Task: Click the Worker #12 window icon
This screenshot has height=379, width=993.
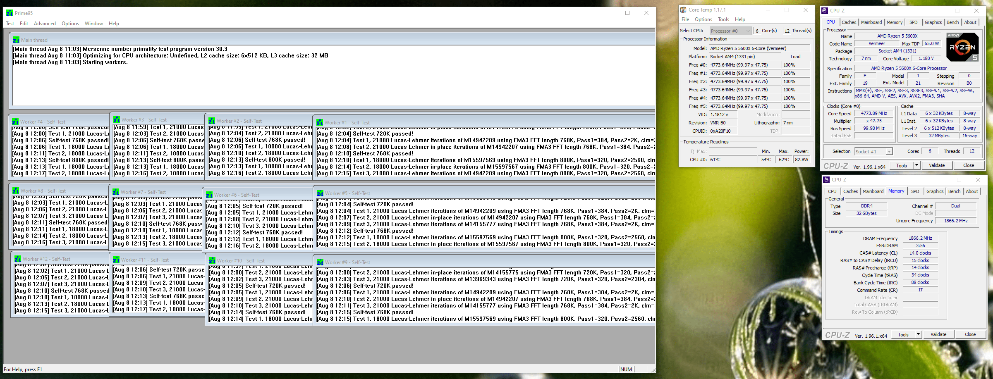Action: tap(18, 259)
